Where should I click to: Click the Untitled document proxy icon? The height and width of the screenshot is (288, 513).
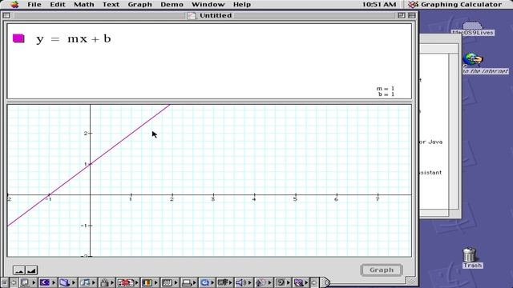[x=192, y=15]
